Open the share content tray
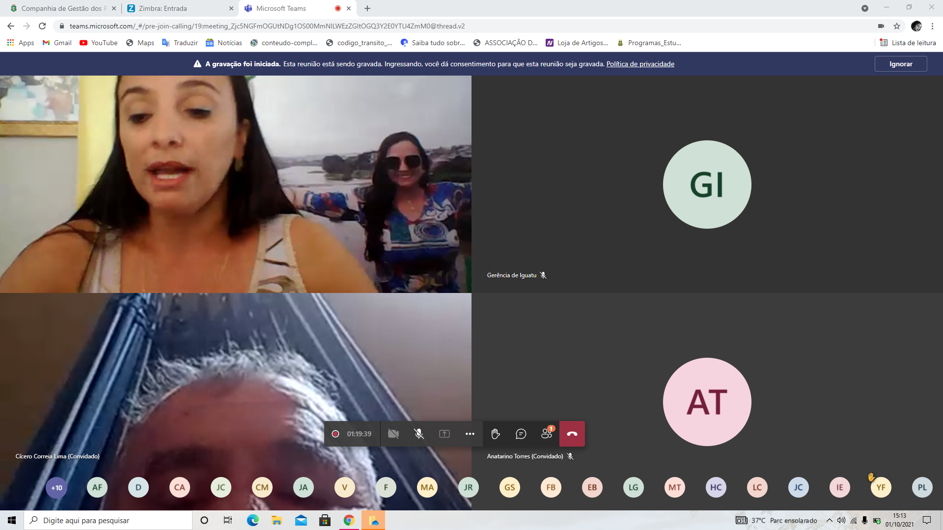 pyautogui.click(x=444, y=434)
